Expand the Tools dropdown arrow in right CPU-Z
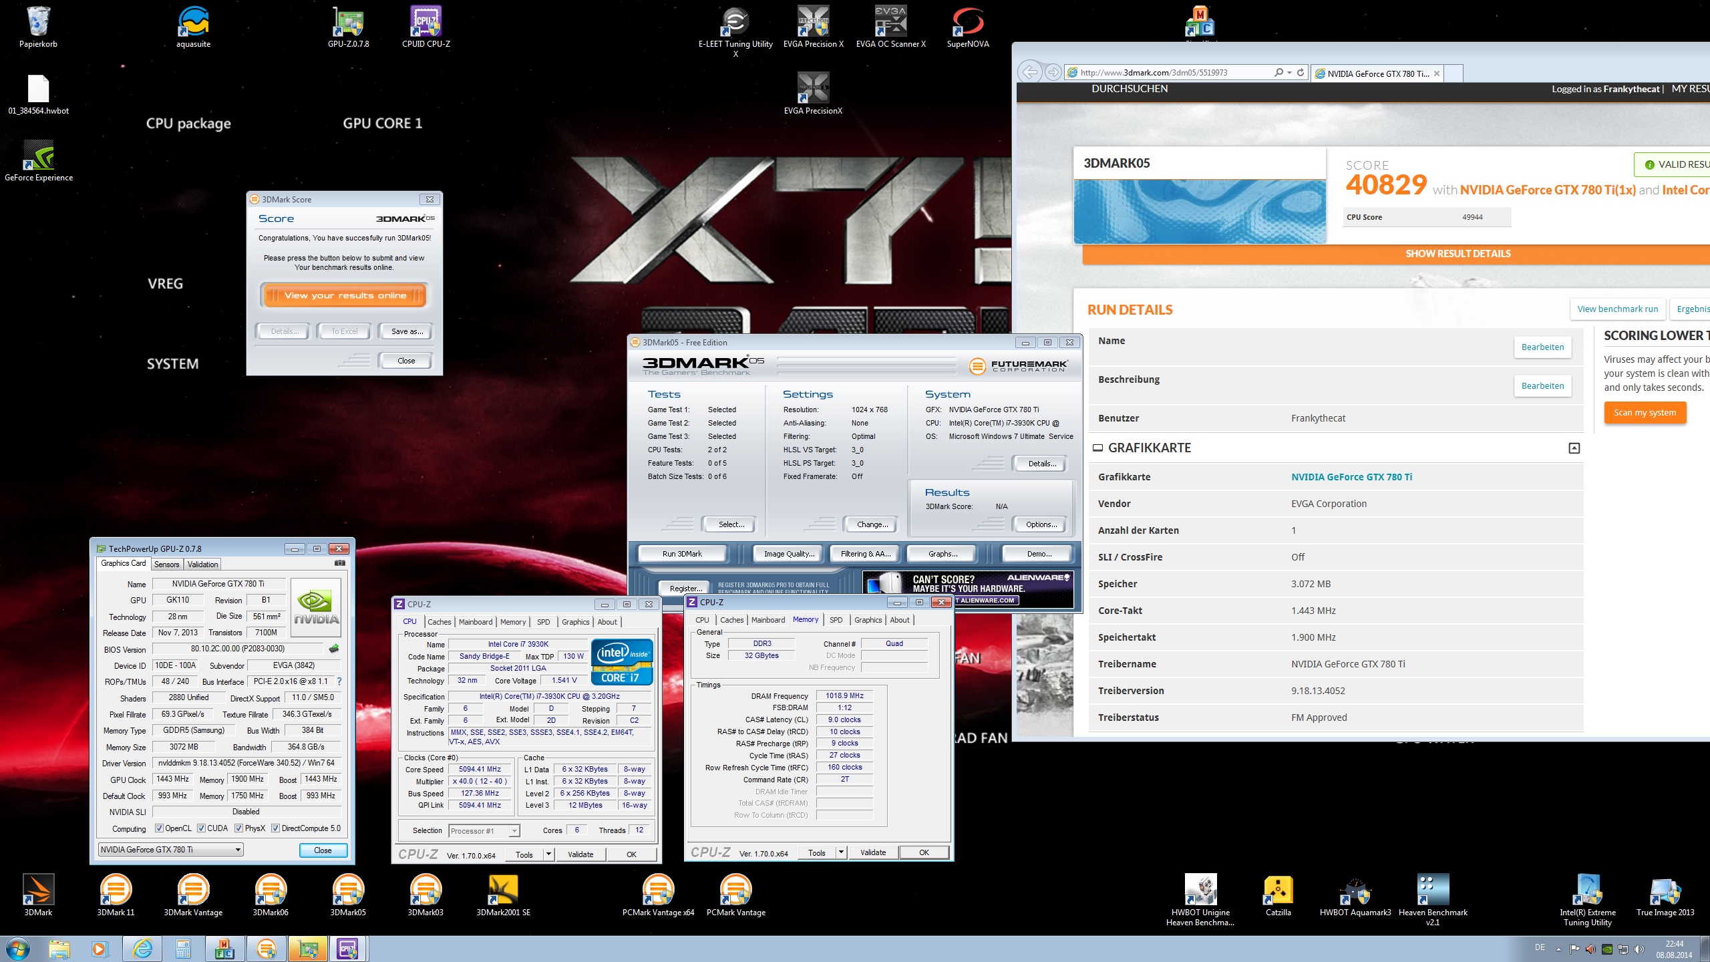This screenshot has height=962, width=1710. pyautogui.click(x=841, y=852)
